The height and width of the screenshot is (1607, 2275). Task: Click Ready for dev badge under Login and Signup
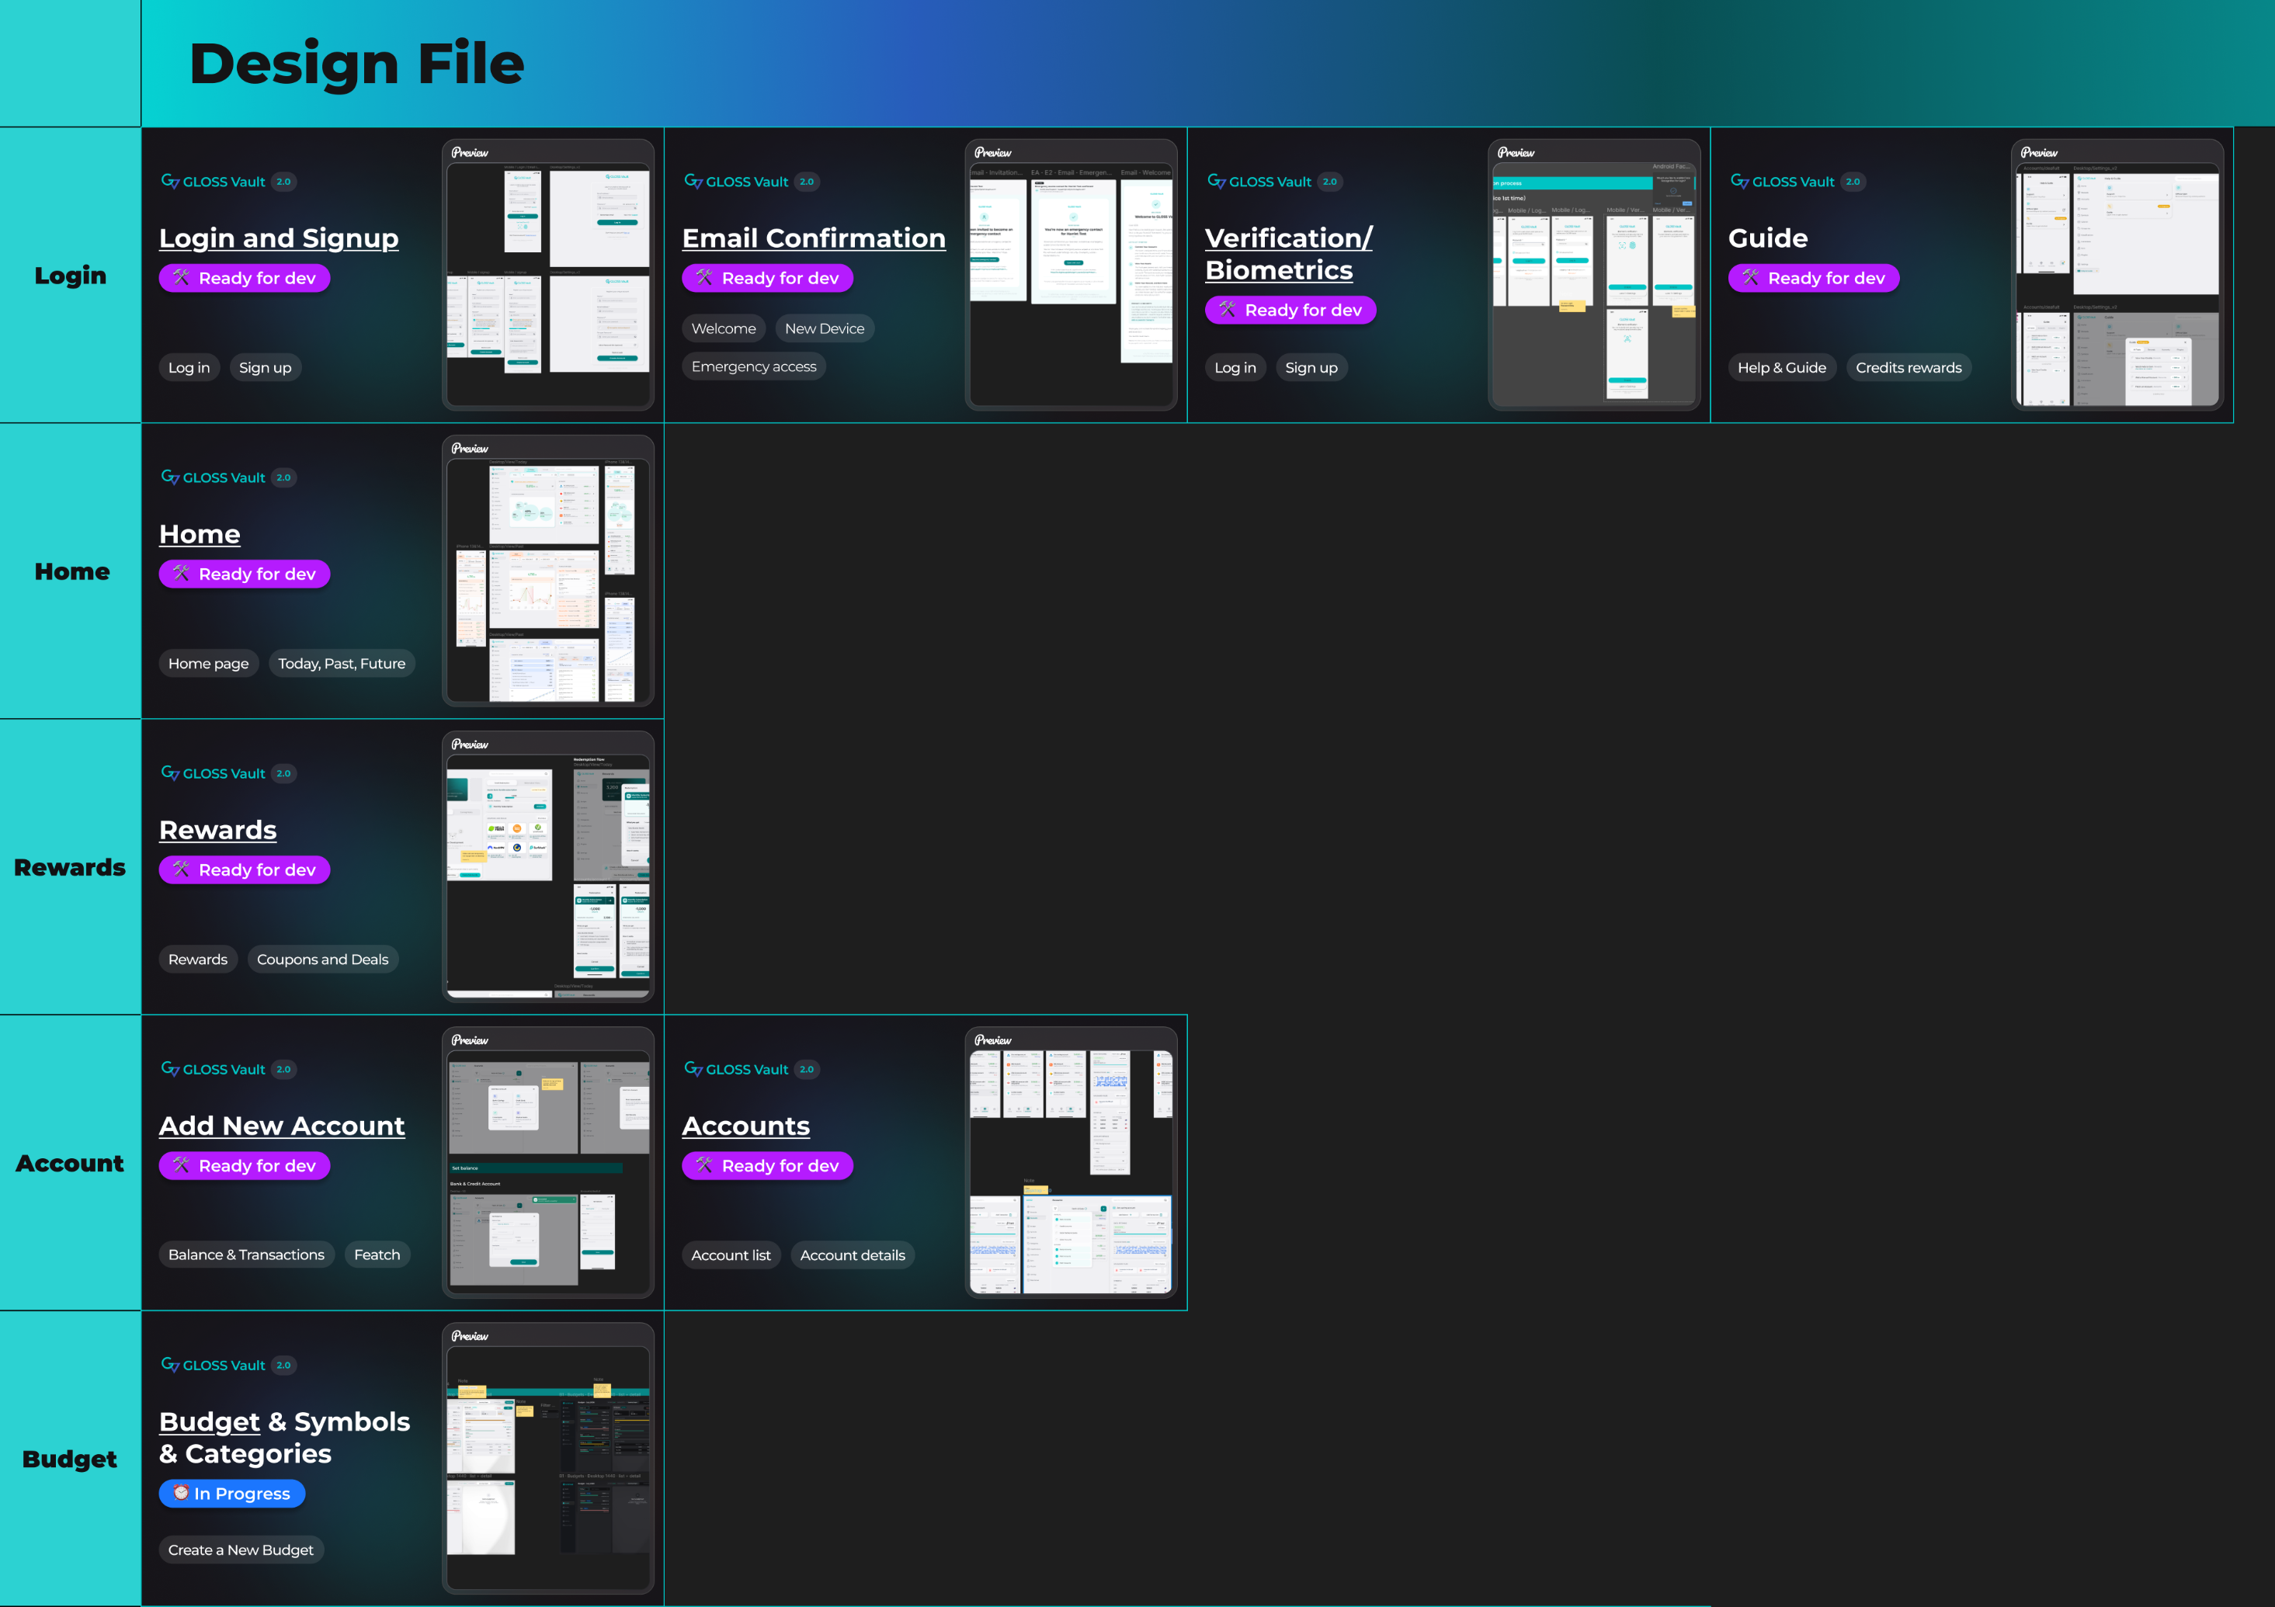coord(245,279)
